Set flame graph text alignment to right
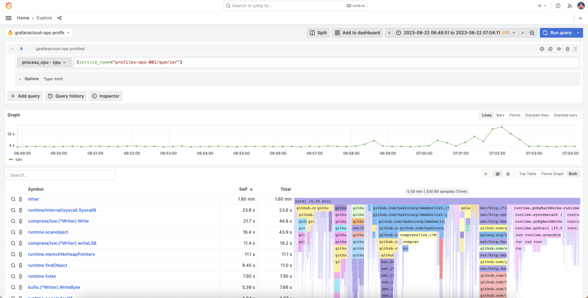The width and height of the screenshot is (588, 298). pyautogui.click(x=508, y=174)
